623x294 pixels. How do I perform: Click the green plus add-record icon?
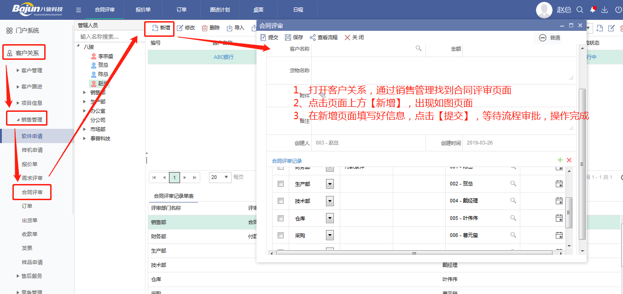click(560, 160)
